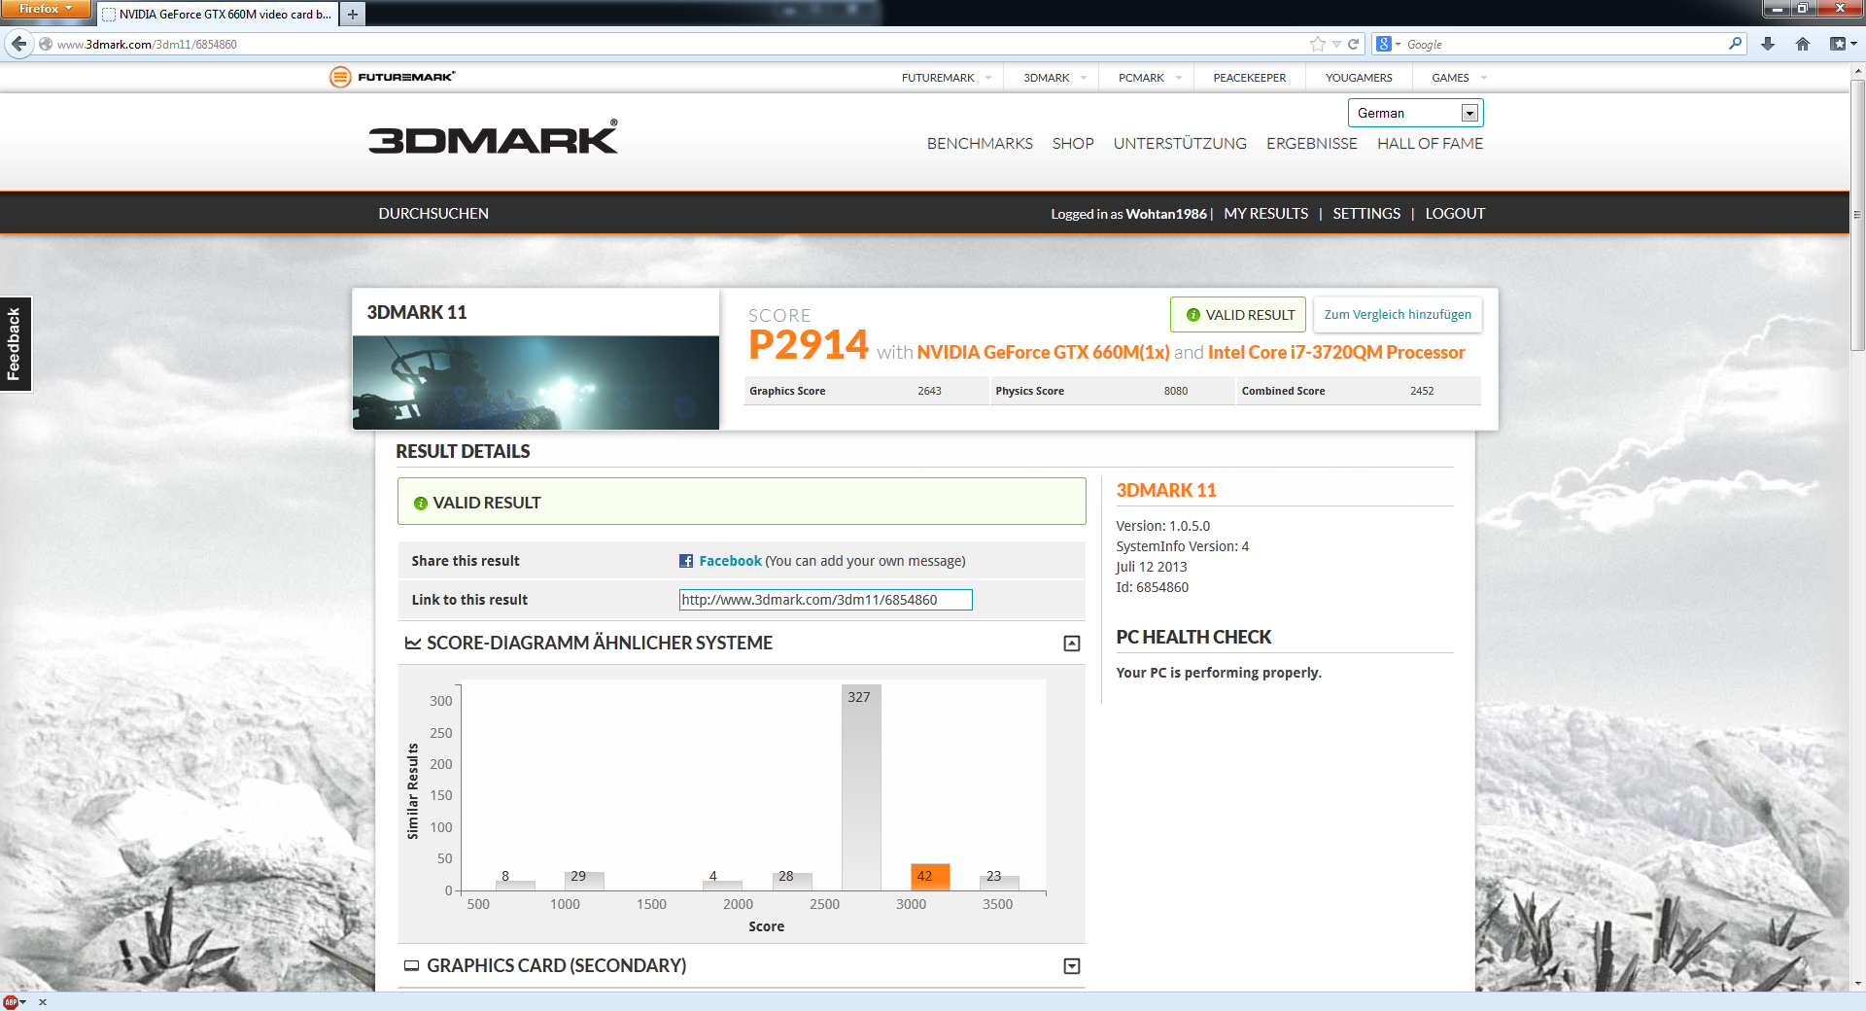Viewport: 1866px width, 1011px height.
Task: Go to the browser home page icon
Action: [x=1803, y=44]
